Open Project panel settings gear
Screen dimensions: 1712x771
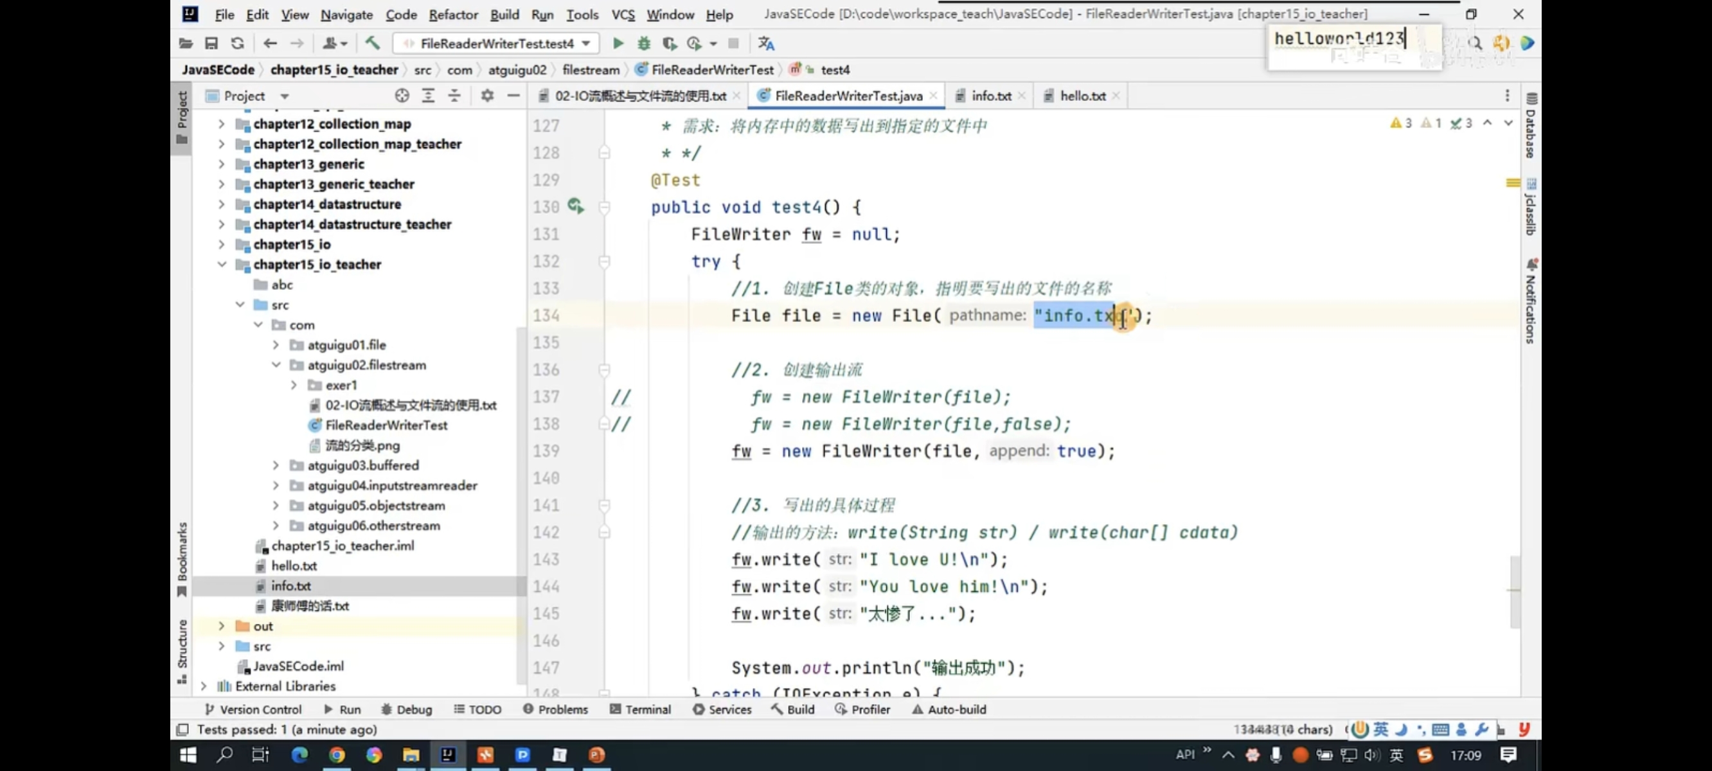pos(487,96)
